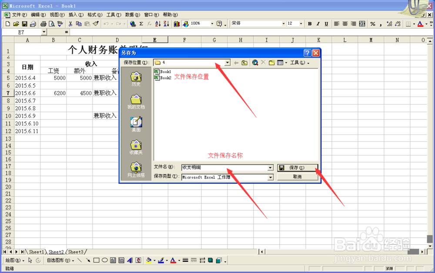
Task: Select Book2 in the file list
Action: pos(163,77)
